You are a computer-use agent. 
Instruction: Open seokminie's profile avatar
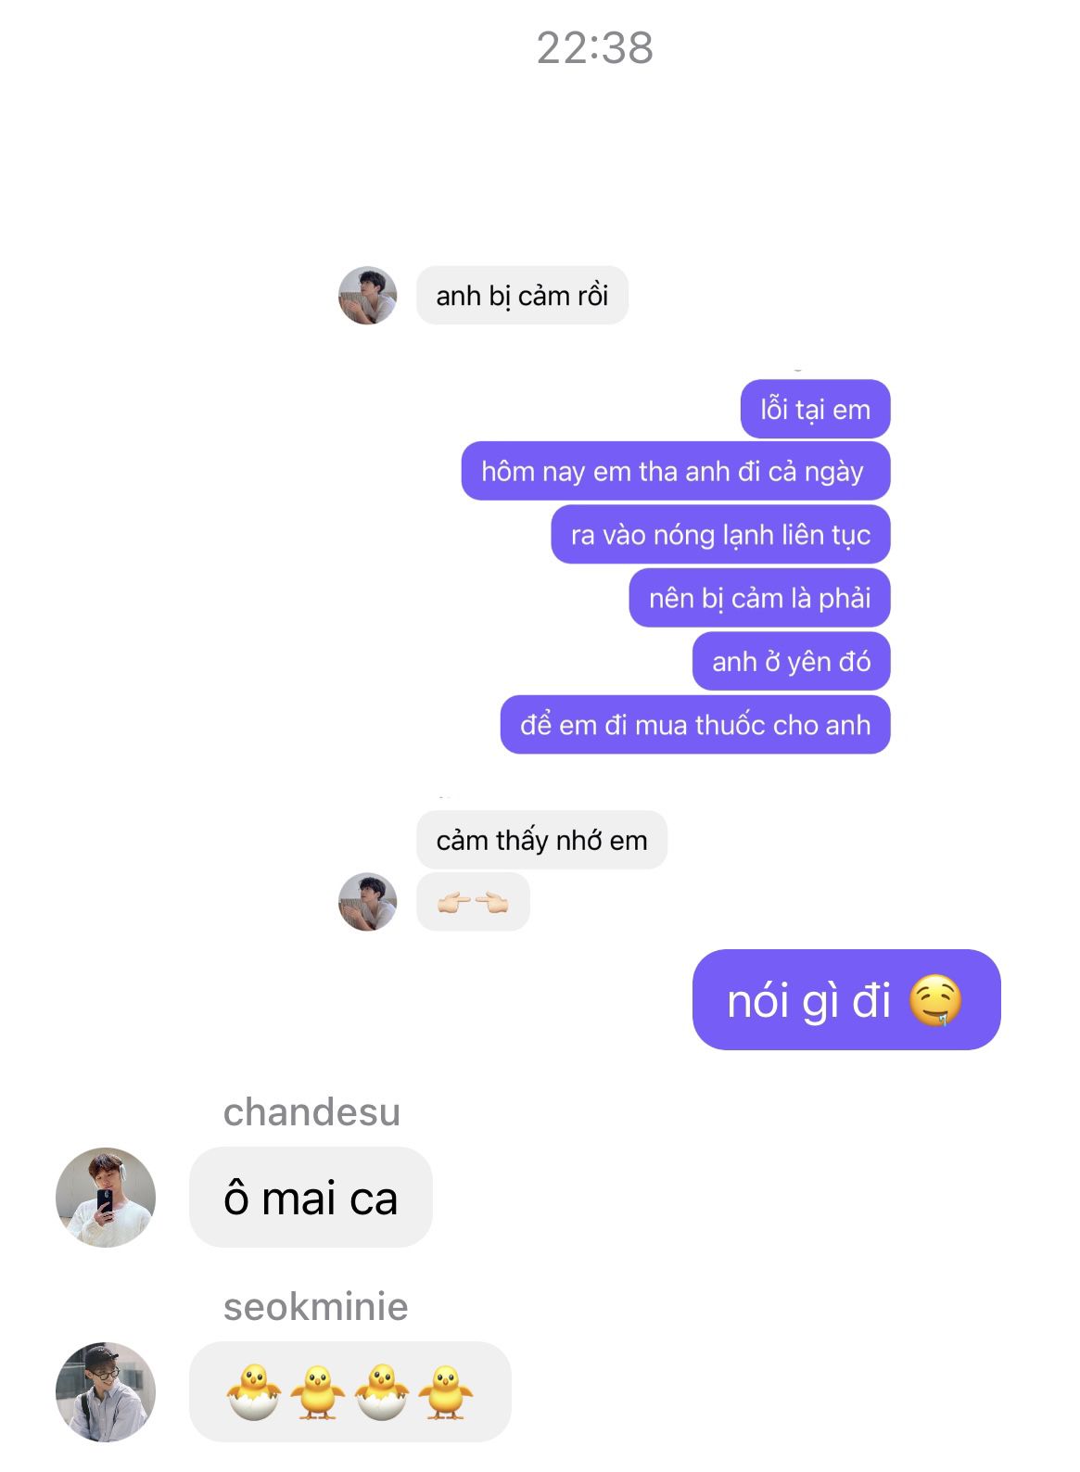[x=106, y=1391]
